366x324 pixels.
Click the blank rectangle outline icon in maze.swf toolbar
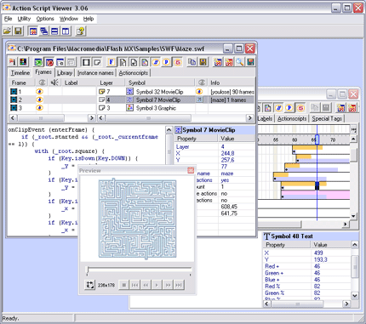coord(86,62)
